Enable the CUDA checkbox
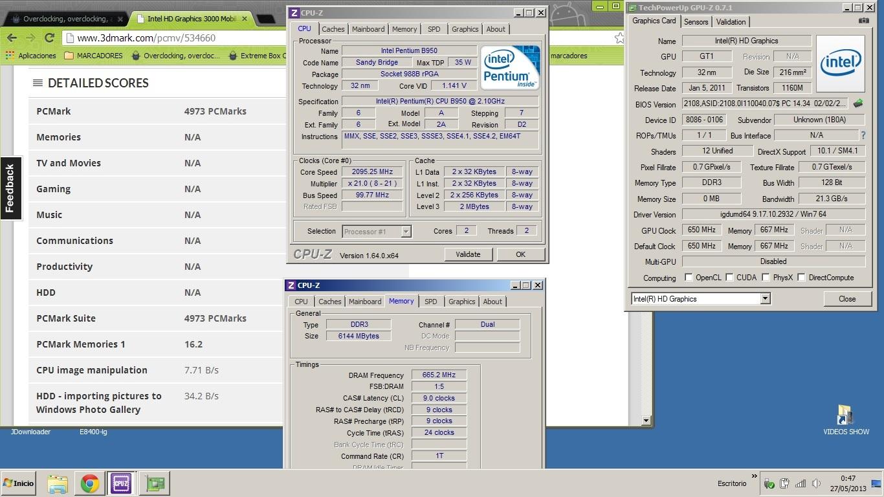 tap(729, 278)
